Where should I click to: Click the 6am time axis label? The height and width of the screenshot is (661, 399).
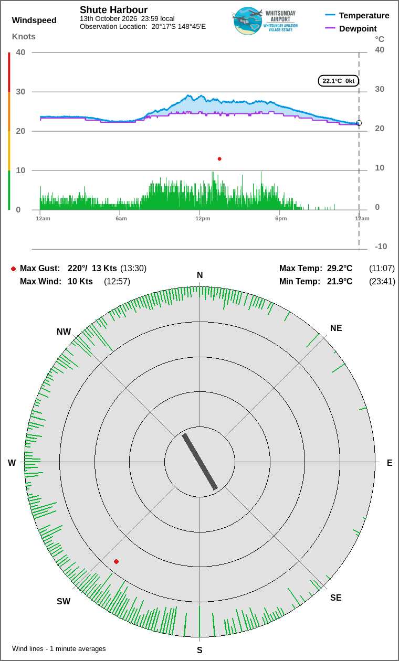121,218
